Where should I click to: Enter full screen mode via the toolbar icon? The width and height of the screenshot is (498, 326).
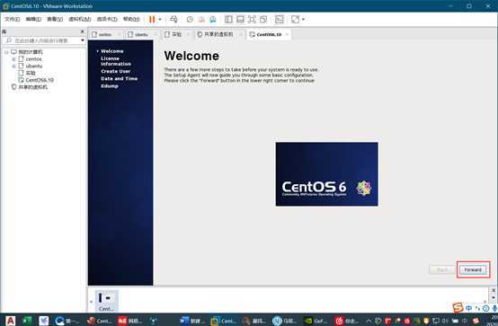coord(252,20)
